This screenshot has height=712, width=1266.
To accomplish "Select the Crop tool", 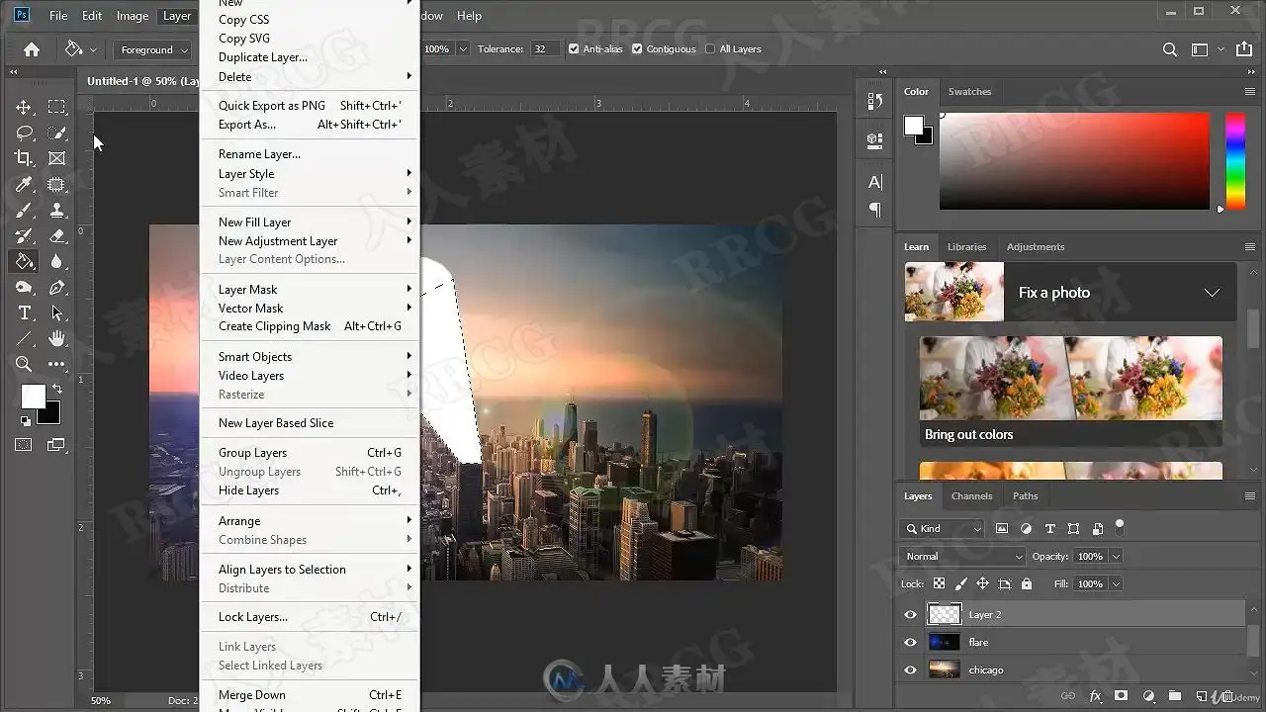I will click(24, 158).
